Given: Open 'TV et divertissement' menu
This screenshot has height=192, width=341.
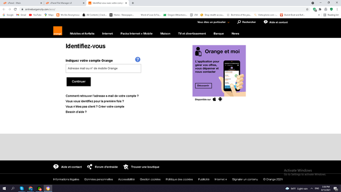Looking at the screenshot, I should pos(192,34).
